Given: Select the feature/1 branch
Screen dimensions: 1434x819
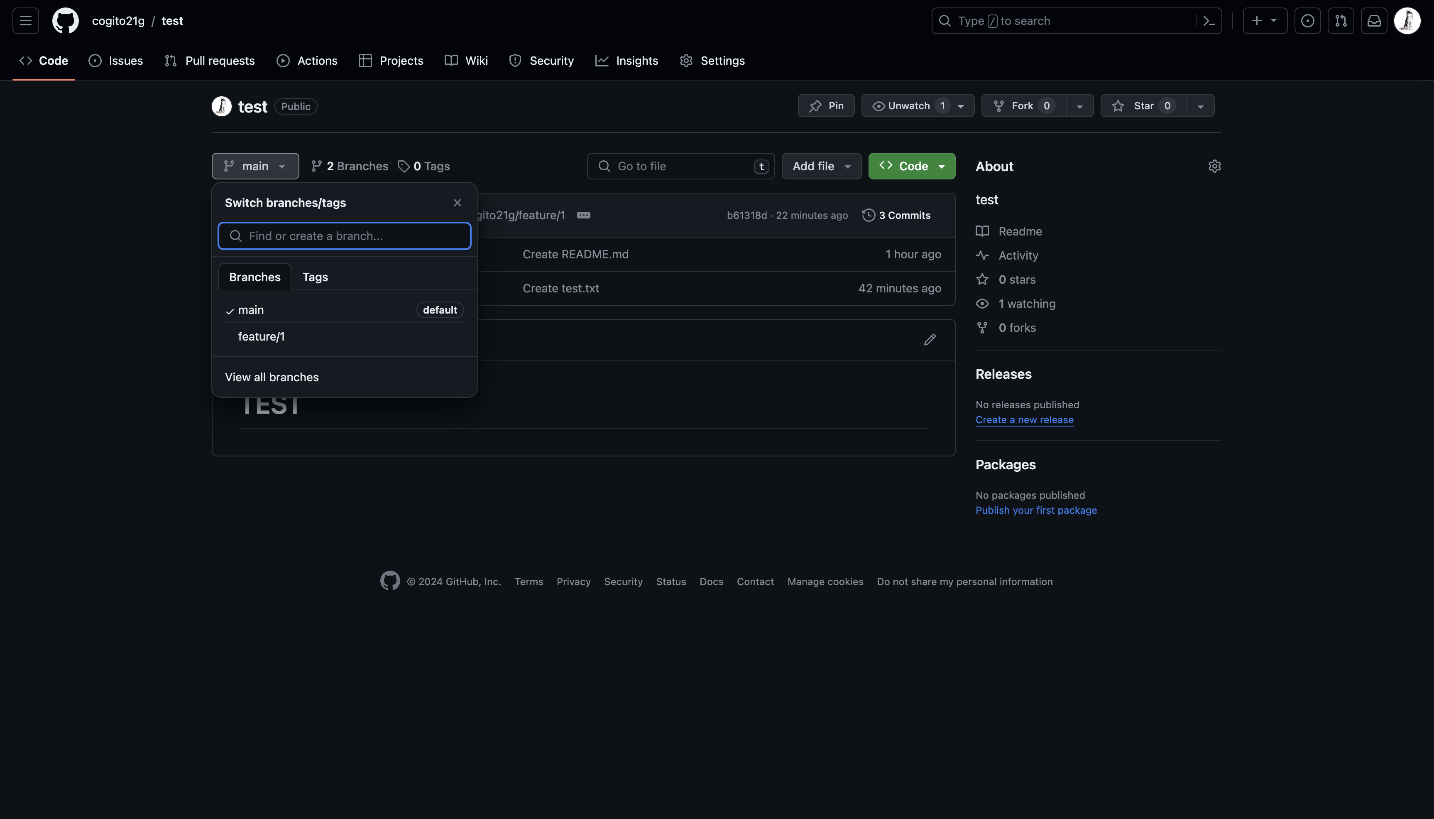Looking at the screenshot, I should point(262,336).
